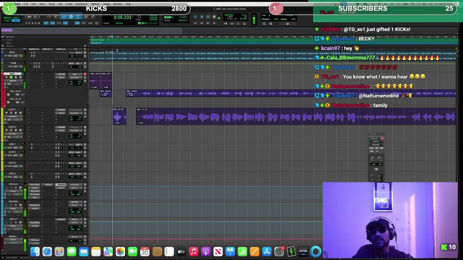Viewport: 463px width, 260px height.
Task: Select the Master 1 track name
Action: tap(13, 236)
